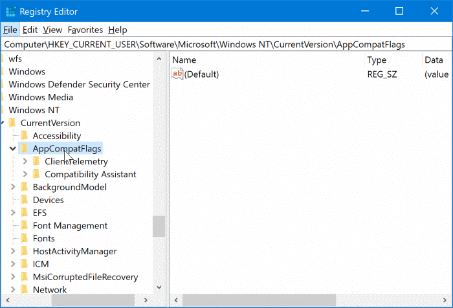
Task: Open the View menu
Action: click(52, 30)
